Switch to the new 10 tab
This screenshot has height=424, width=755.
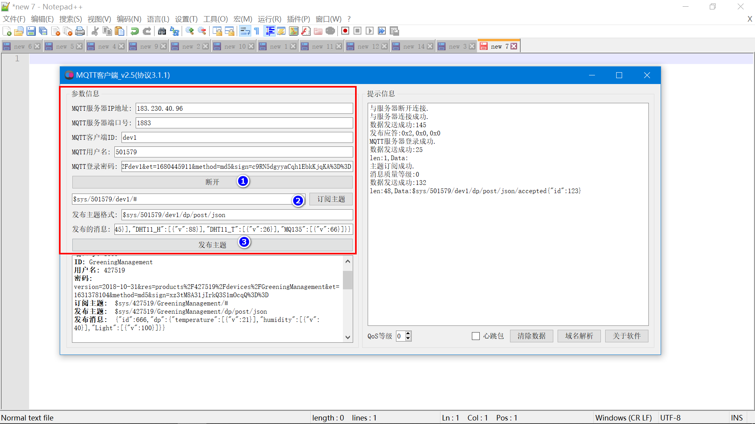pyautogui.click(x=234, y=46)
